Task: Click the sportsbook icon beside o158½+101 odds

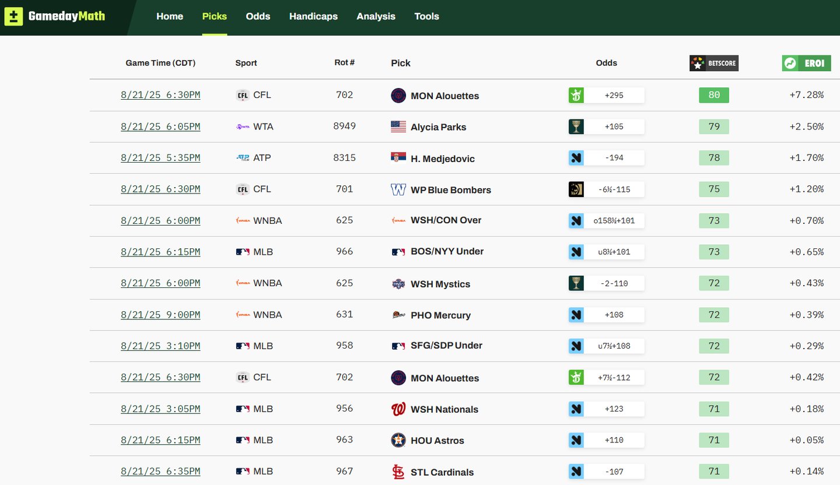Action: point(576,221)
